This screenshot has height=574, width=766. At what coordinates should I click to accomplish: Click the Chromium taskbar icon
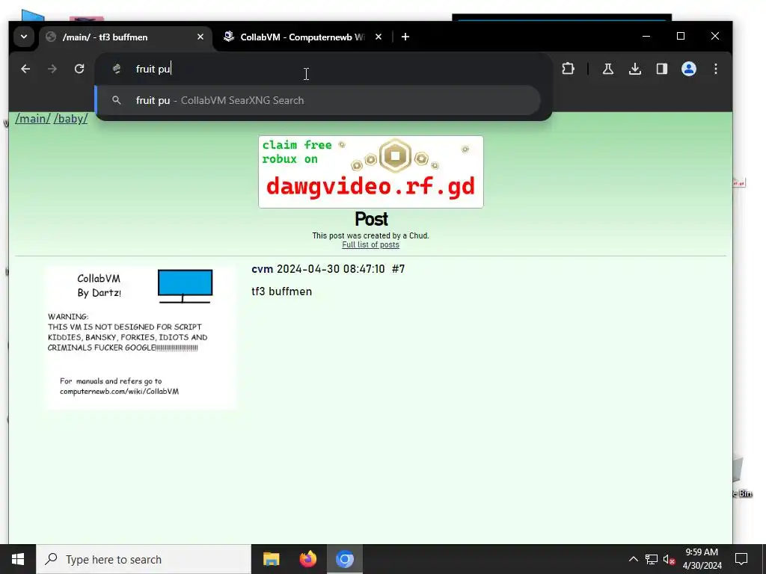(x=344, y=559)
